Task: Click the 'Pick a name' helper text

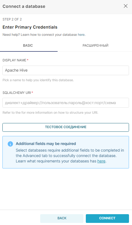Action: click(x=38, y=80)
